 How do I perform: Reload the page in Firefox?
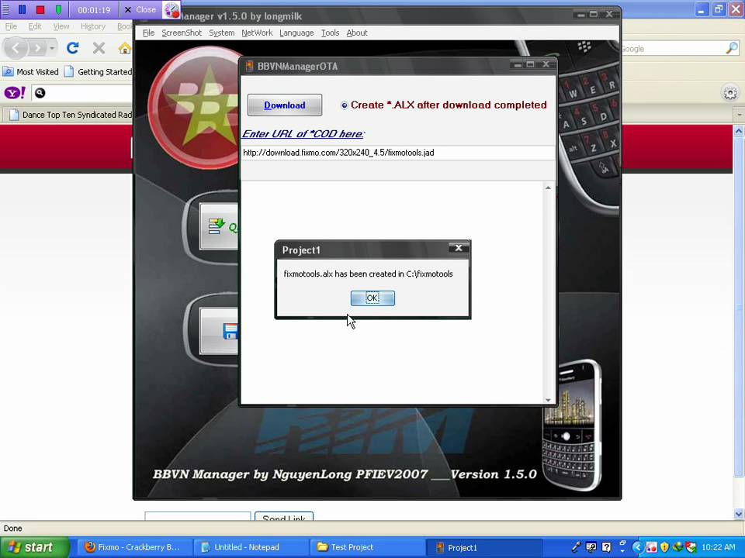pyautogui.click(x=73, y=47)
